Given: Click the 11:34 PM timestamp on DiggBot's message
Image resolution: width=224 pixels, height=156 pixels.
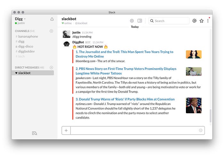Looking at the screenshot, I should pyautogui.click(x=98, y=42).
